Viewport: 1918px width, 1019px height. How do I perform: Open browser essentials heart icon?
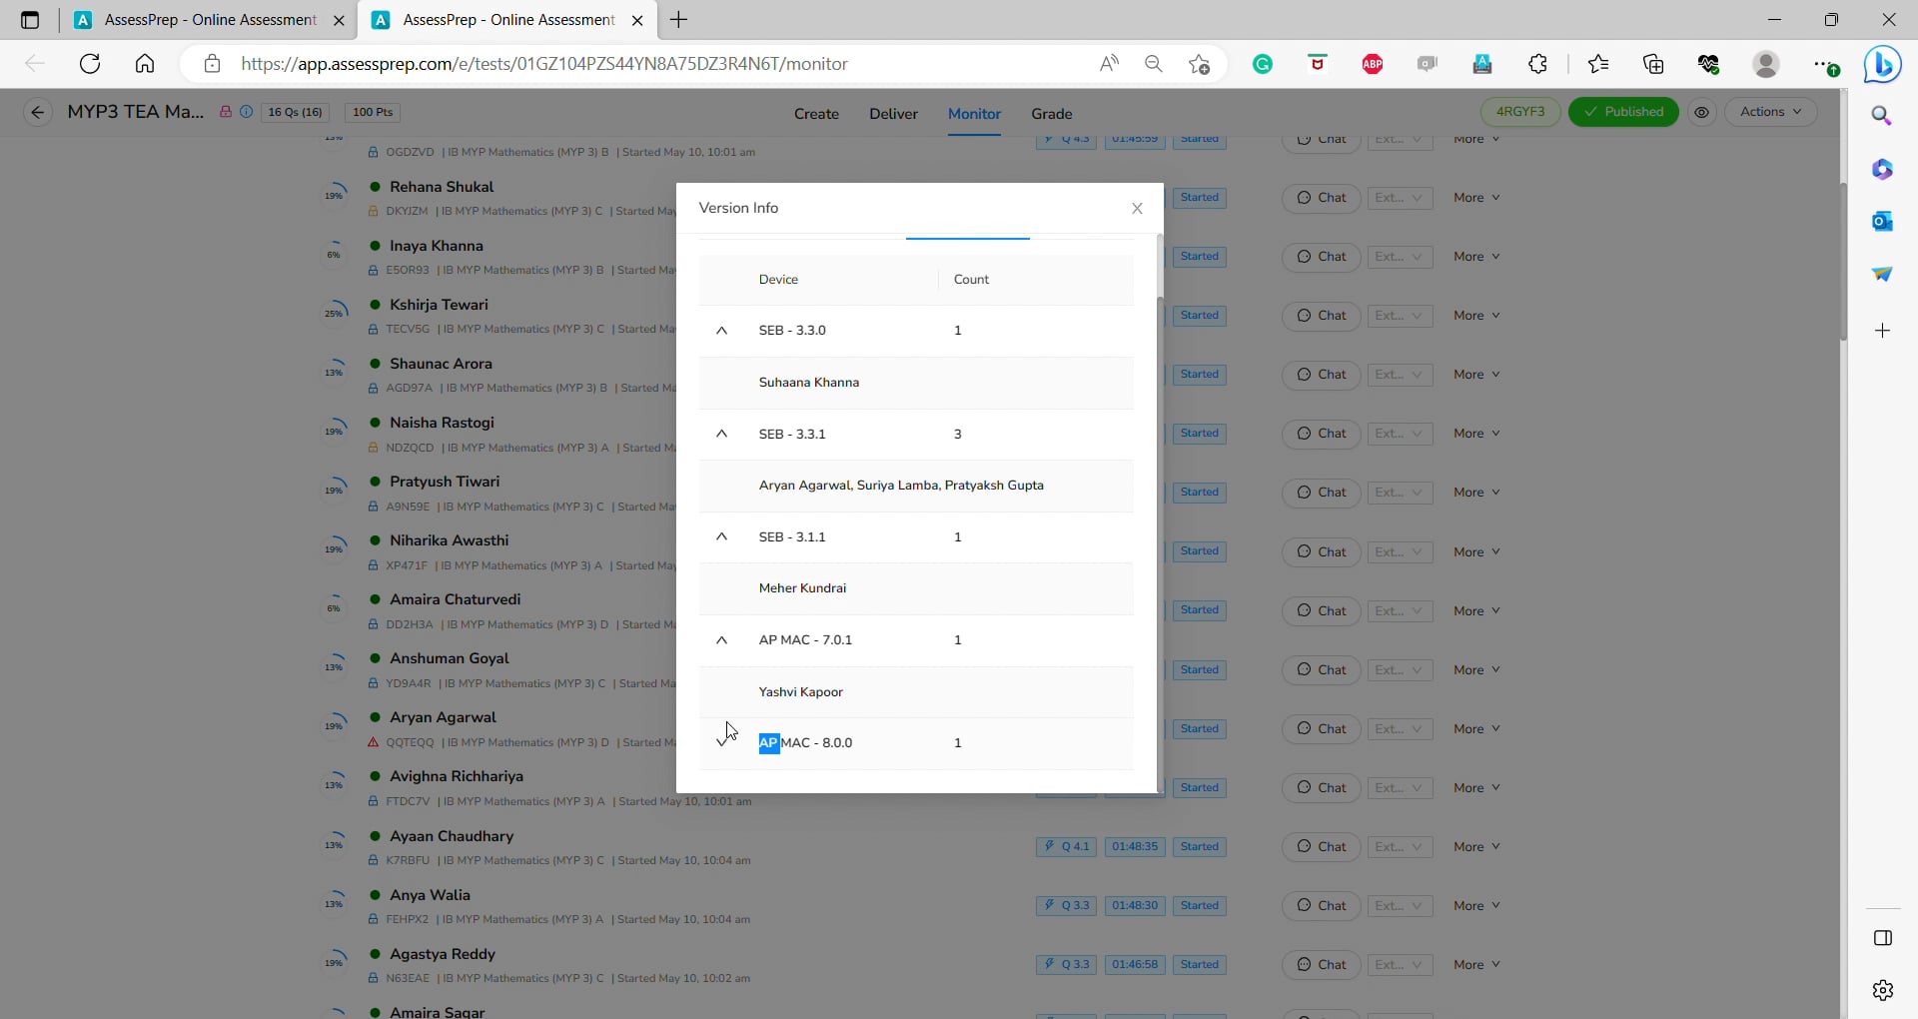1708,64
